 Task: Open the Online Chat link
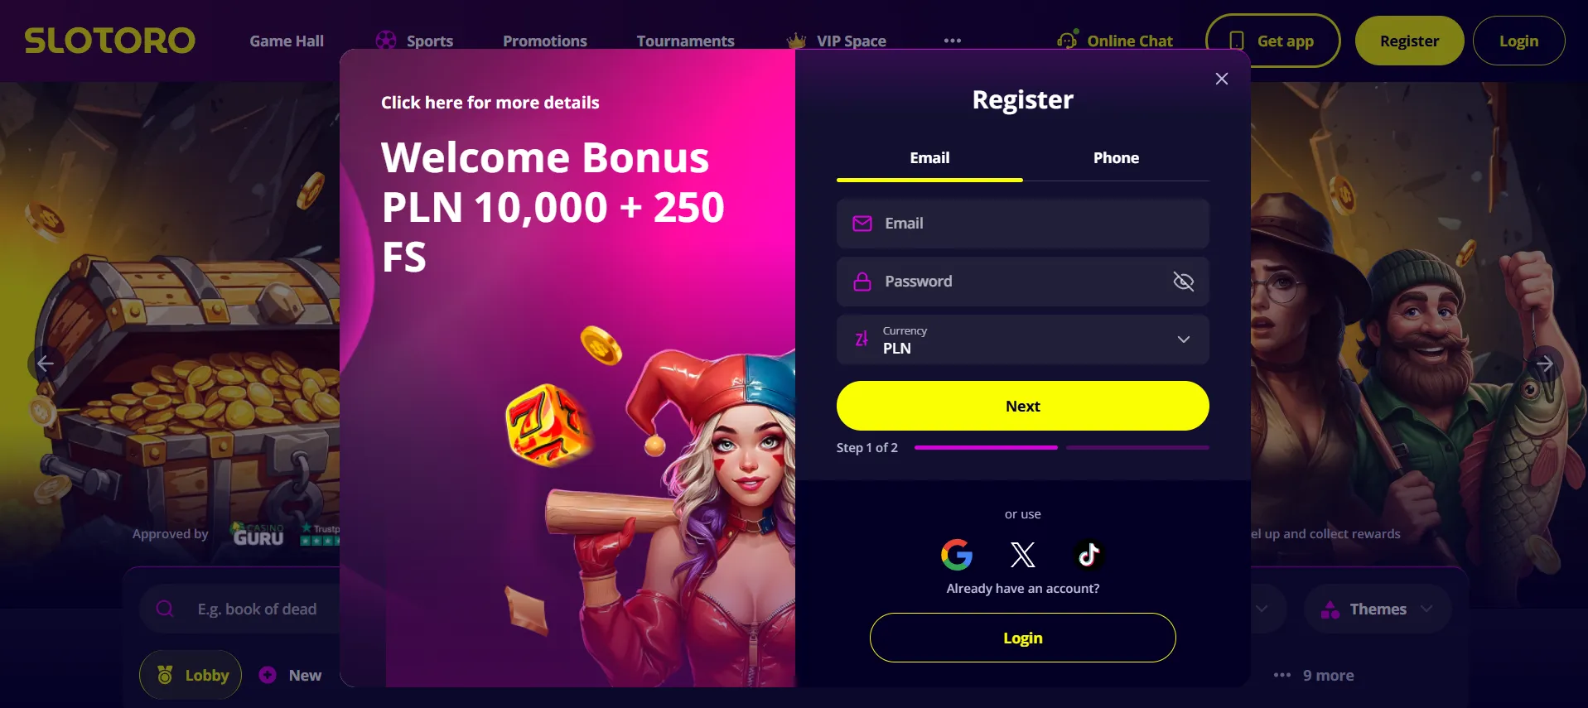[1115, 41]
